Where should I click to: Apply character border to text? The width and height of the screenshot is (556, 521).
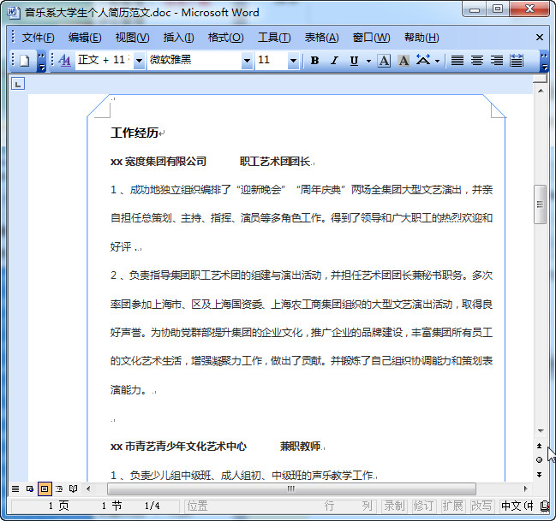(384, 61)
